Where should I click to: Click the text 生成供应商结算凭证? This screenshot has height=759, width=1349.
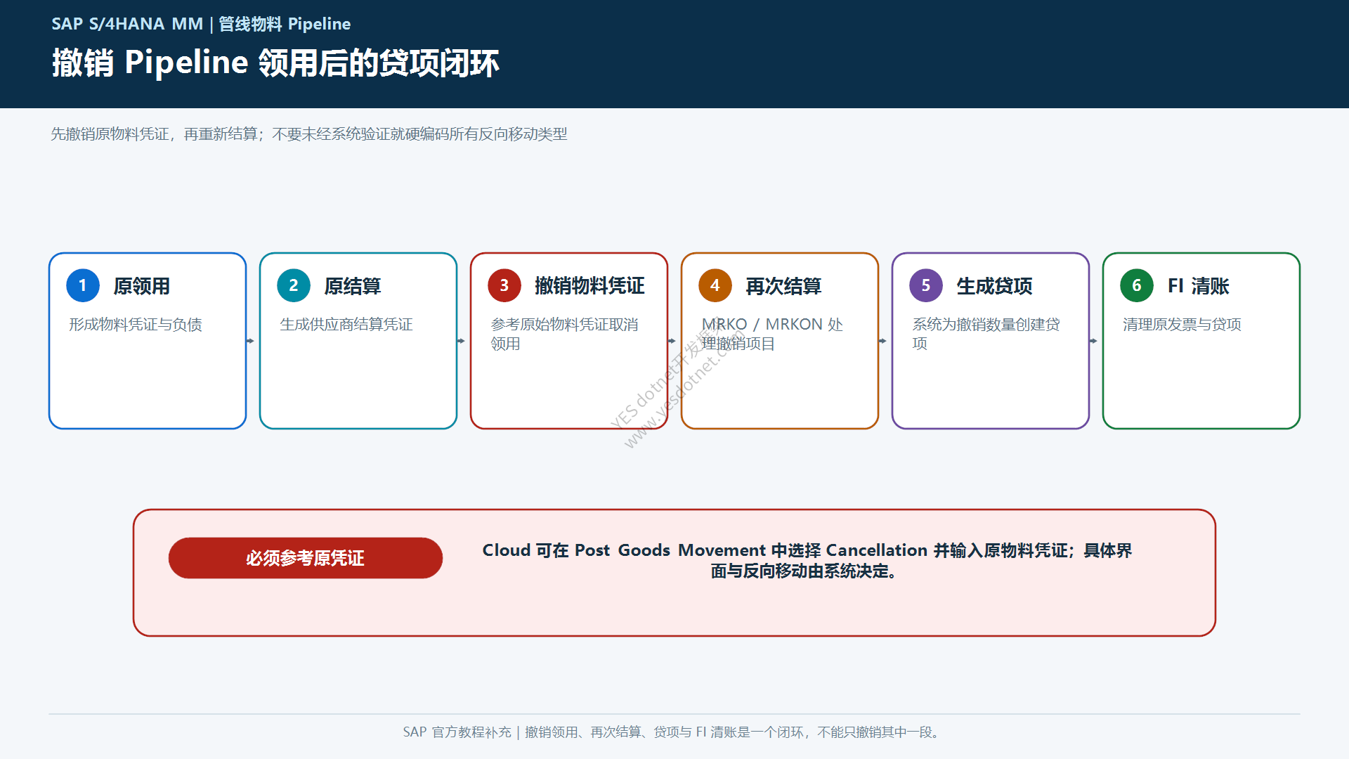click(346, 324)
